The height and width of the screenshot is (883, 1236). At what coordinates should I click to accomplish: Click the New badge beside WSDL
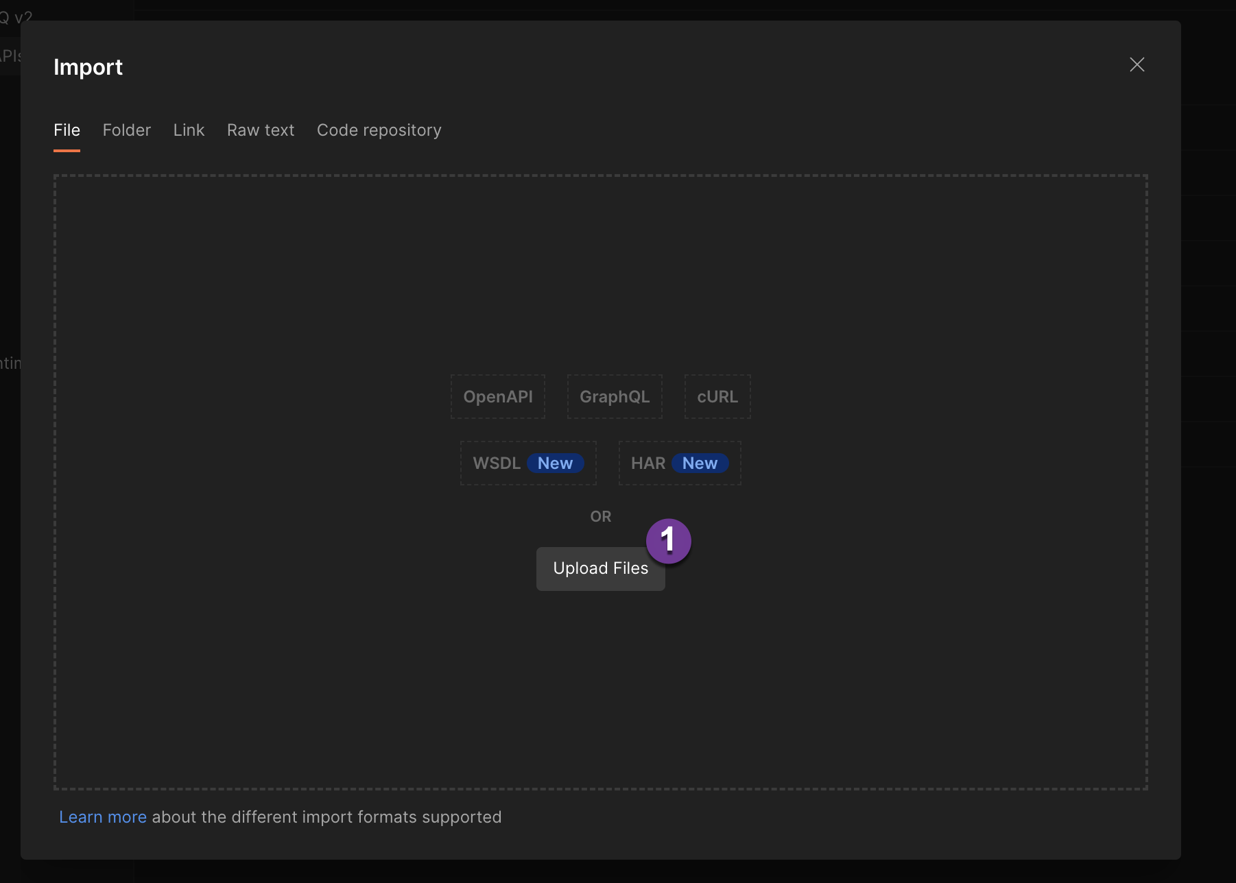coord(556,463)
